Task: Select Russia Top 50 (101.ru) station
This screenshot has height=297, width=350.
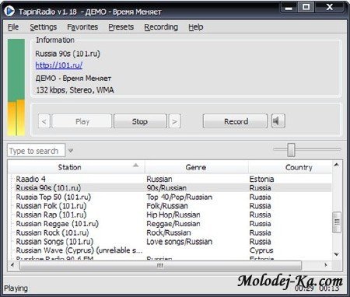Action: tap(54, 197)
